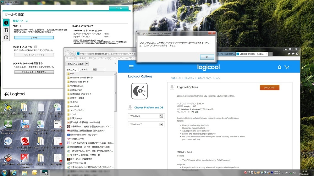Open File Explorer in the taskbar

pyautogui.click(x=25, y=173)
